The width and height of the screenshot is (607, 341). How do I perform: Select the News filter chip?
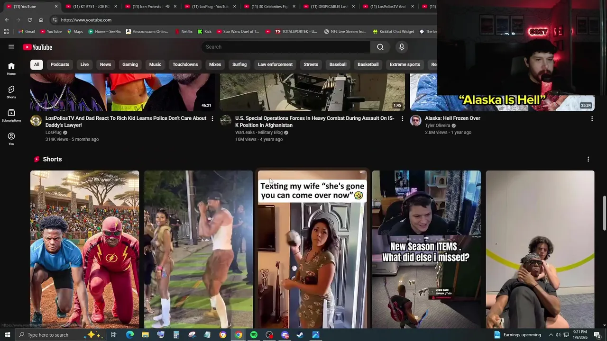point(105,64)
